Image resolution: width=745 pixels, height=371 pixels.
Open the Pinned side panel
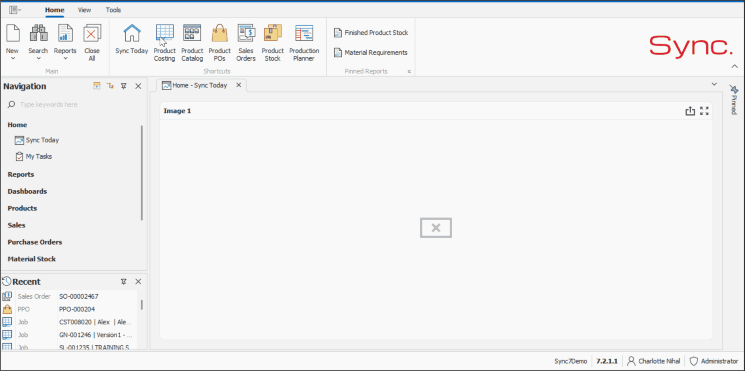point(734,100)
